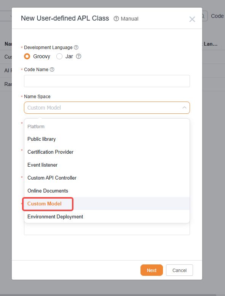Click the Name Space combo box
225x296 pixels.
(107, 108)
